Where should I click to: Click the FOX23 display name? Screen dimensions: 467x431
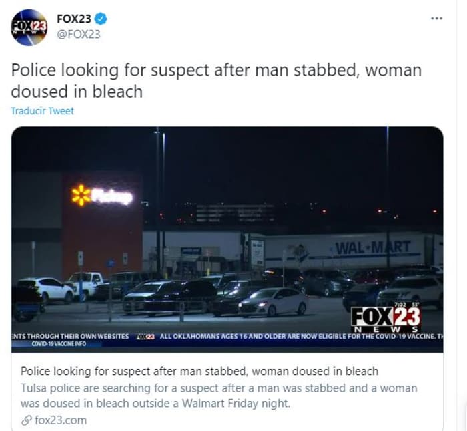(x=74, y=19)
